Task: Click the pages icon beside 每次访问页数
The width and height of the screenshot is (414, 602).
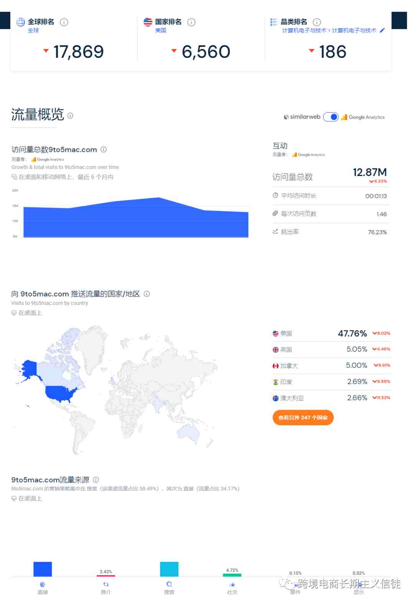Action: coord(275,214)
